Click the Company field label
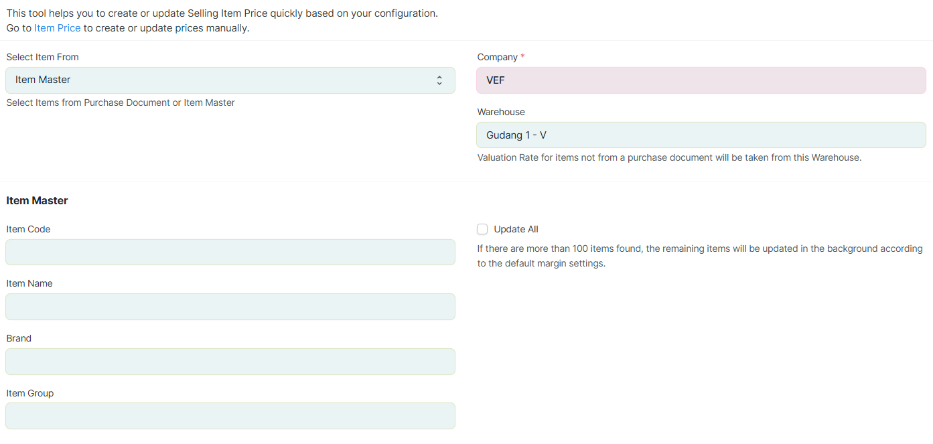The image size is (933, 444). [x=497, y=57]
